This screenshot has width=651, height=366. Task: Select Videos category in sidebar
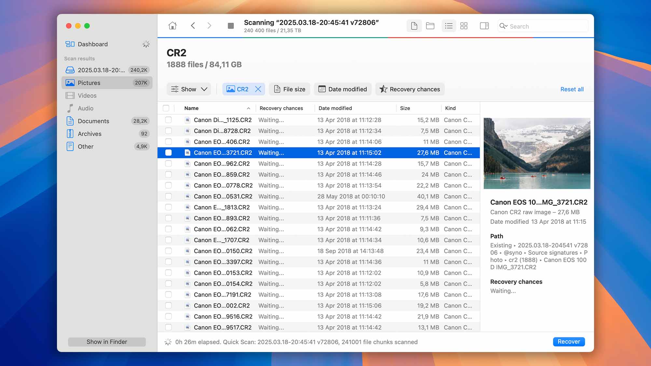tap(107, 96)
